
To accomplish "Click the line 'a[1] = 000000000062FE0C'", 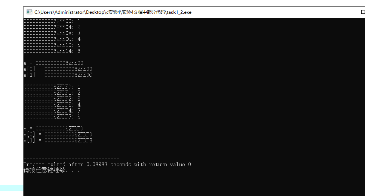I will (x=58, y=75).
